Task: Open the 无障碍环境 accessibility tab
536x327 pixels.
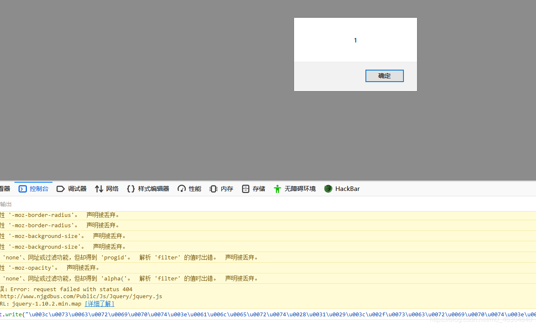Action: 294,189
